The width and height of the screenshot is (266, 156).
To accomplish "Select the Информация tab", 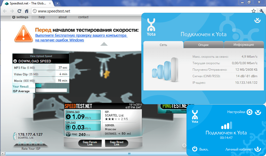I will pyautogui.click(x=244, y=45).
